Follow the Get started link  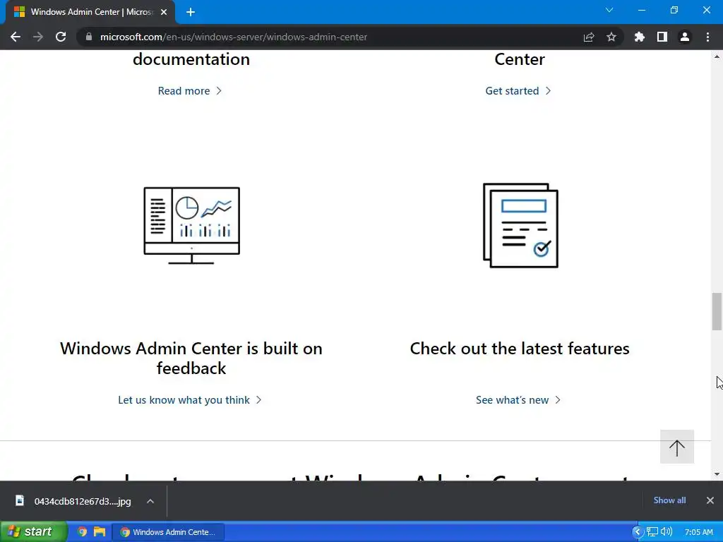(518, 91)
